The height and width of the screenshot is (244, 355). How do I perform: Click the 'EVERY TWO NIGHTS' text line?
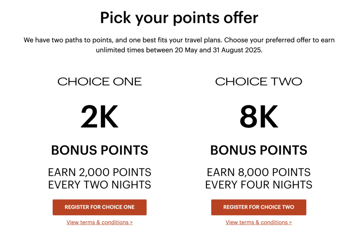point(99,185)
